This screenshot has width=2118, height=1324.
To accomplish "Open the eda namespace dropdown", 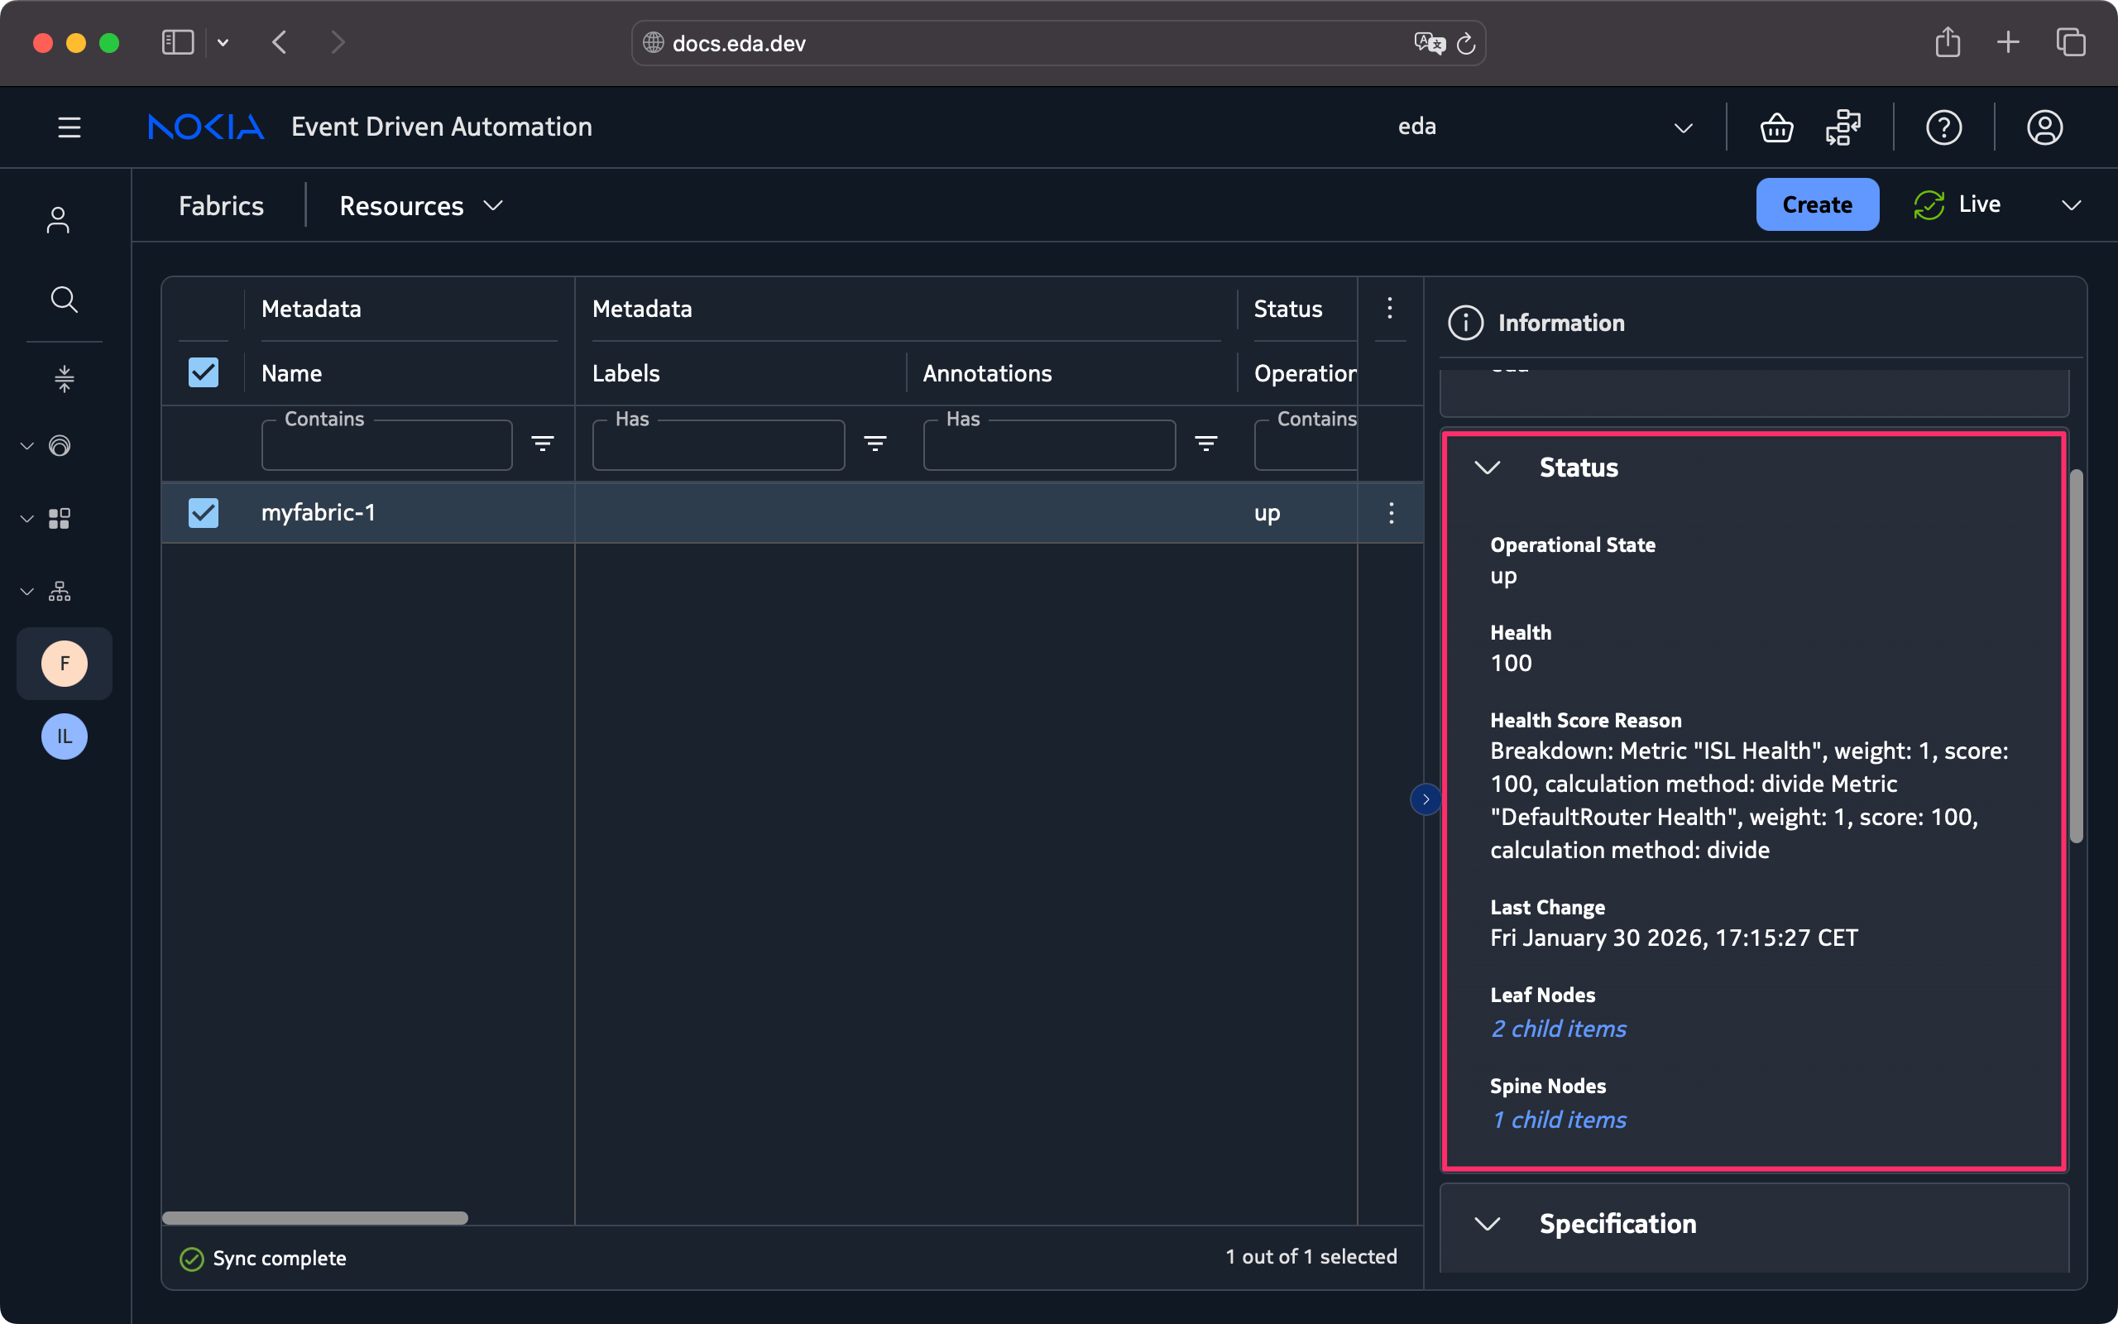I will (1682, 127).
